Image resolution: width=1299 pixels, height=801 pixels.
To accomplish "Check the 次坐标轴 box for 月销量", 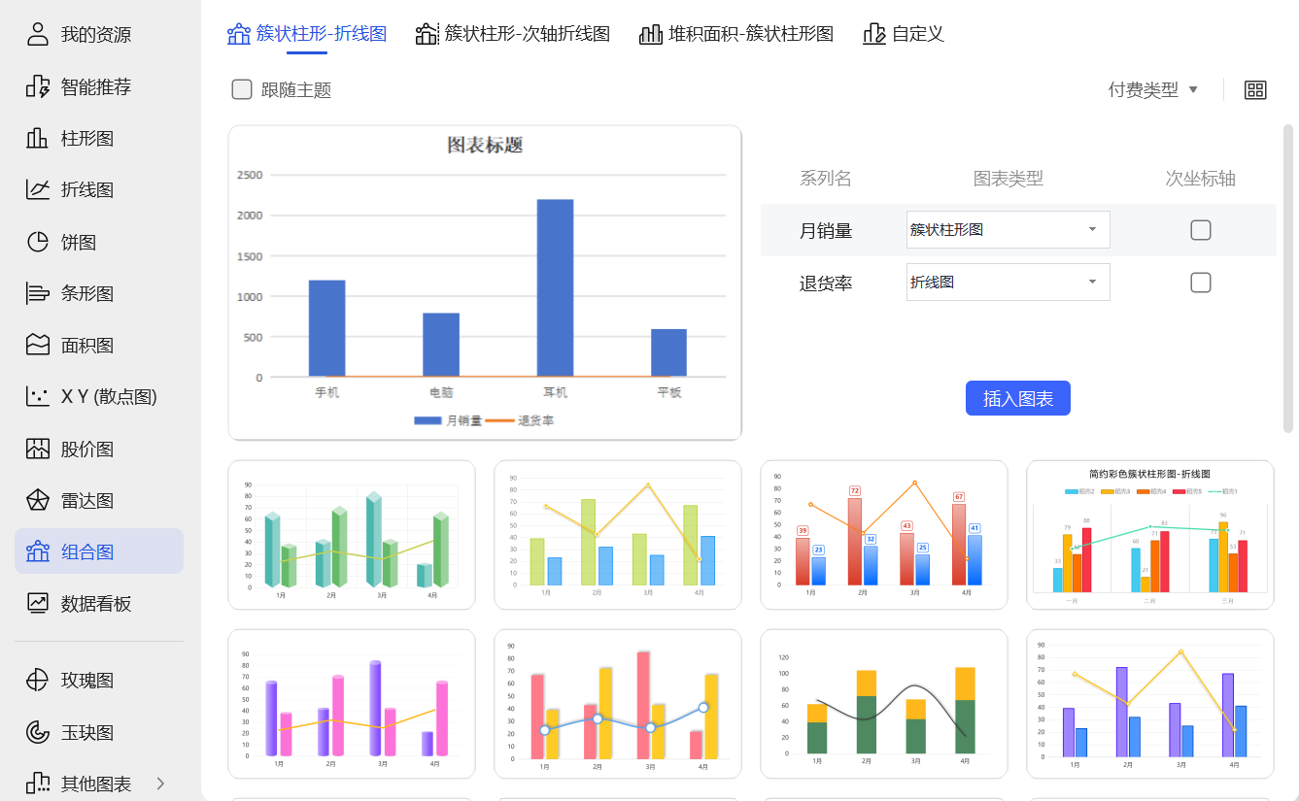I will (x=1200, y=230).
